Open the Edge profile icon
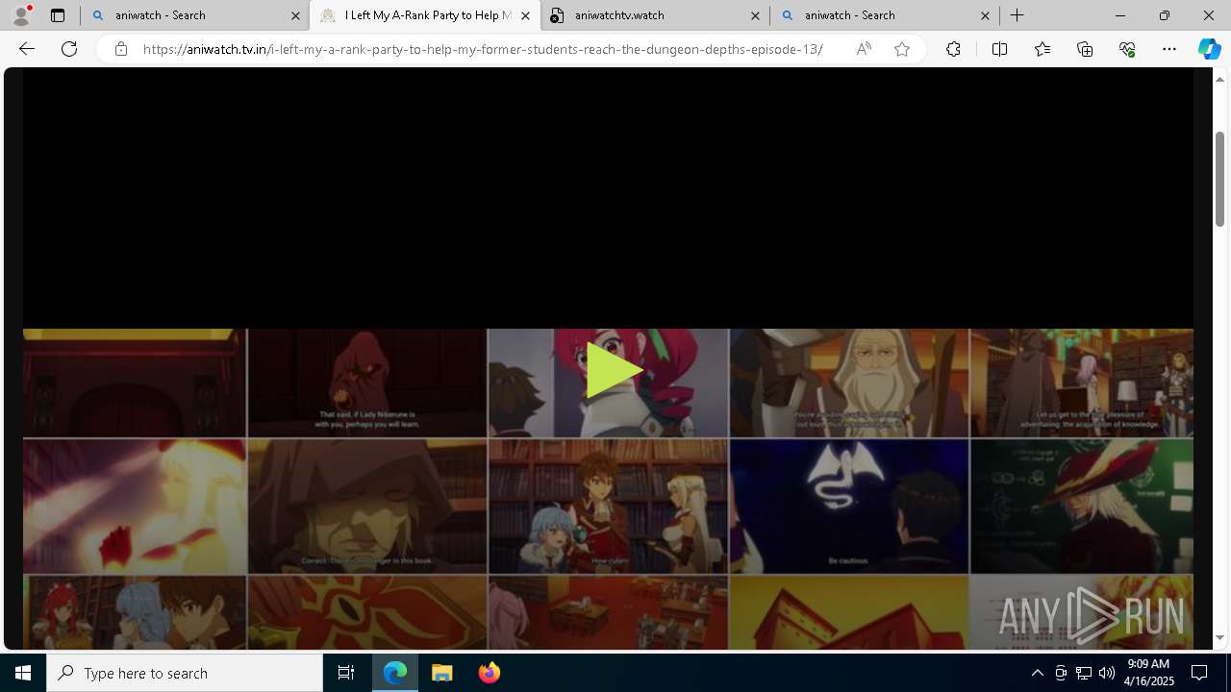 pyautogui.click(x=20, y=15)
